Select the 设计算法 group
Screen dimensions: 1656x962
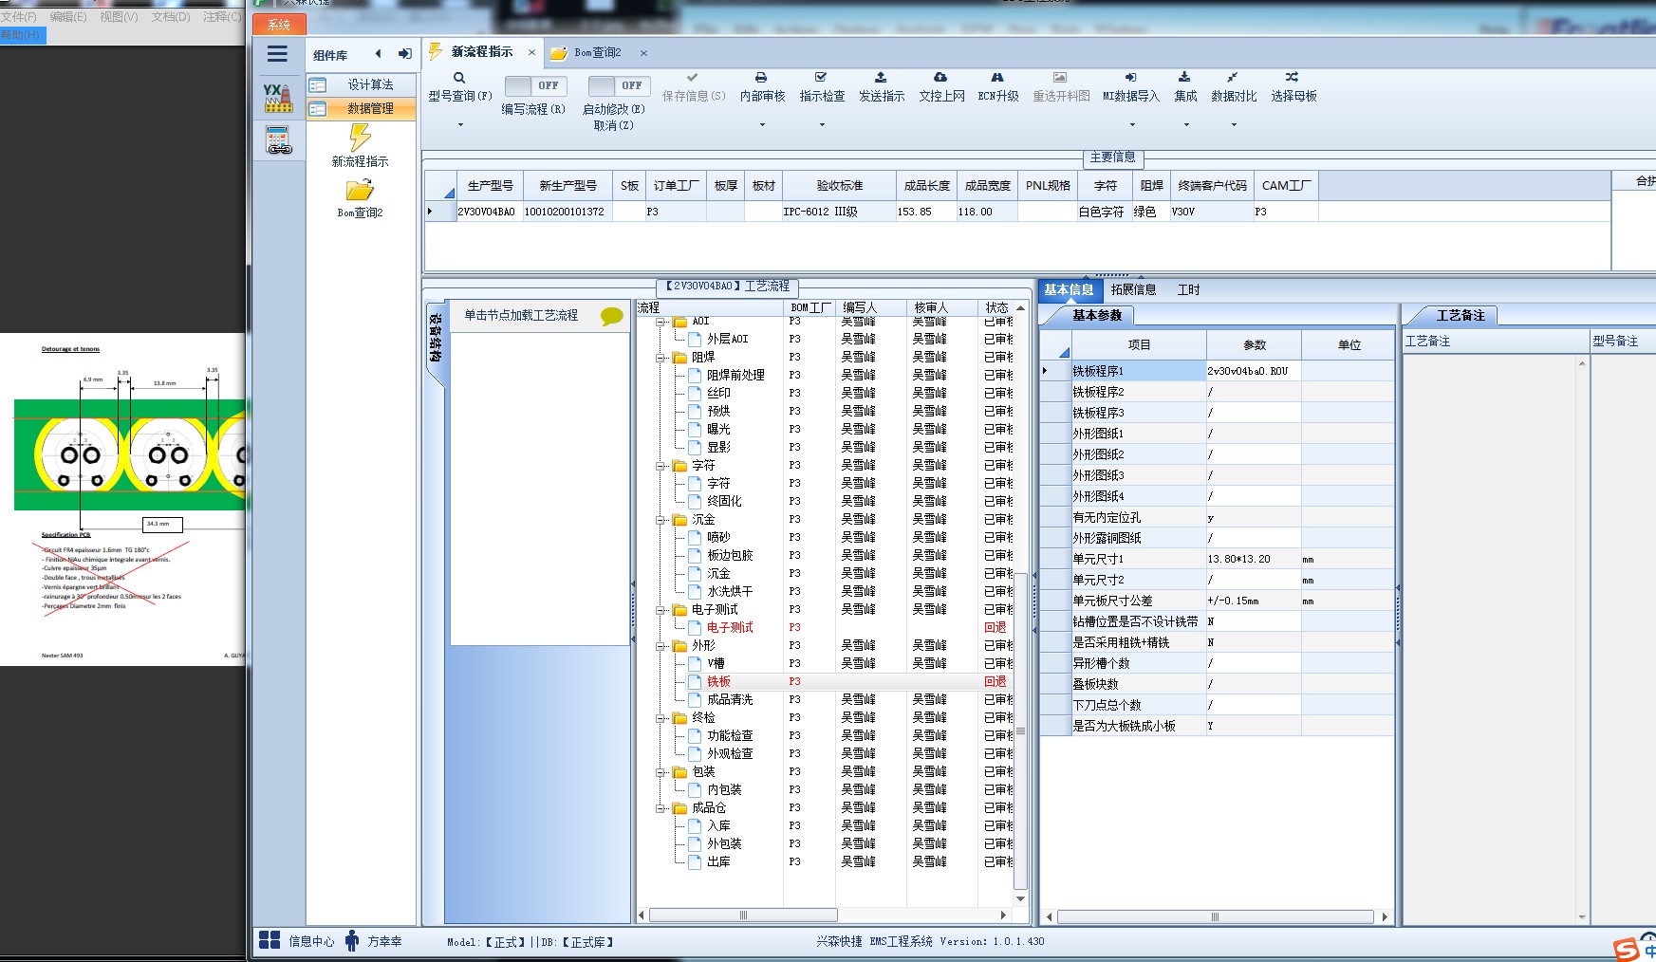[362, 85]
